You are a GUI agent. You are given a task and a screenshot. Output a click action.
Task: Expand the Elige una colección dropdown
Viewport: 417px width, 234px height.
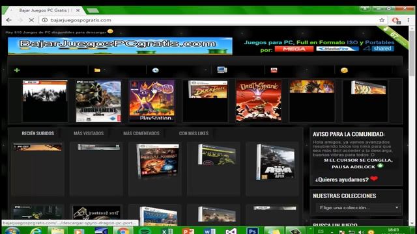pyautogui.click(x=358, y=207)
